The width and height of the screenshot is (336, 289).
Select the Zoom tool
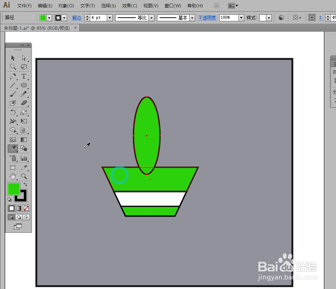click(x=23, y=176)
